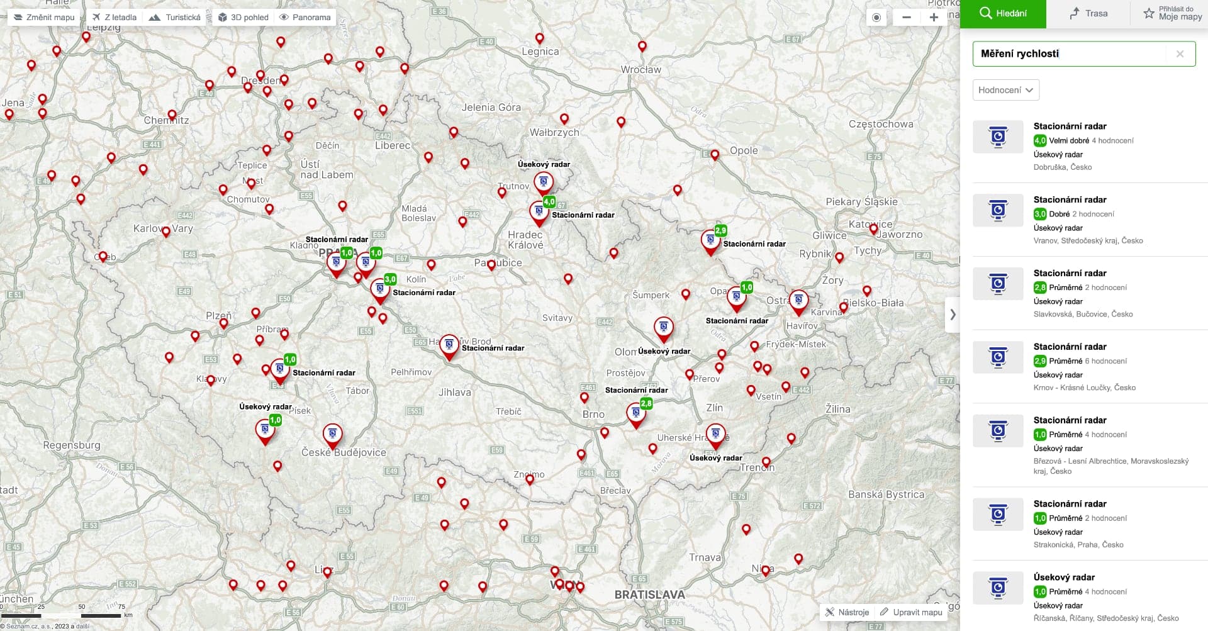
Task: Open Stacionární radar result in Dobruška
Action: coord(1070,126)
